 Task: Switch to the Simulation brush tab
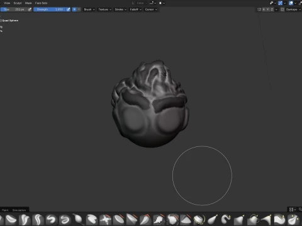19,210
